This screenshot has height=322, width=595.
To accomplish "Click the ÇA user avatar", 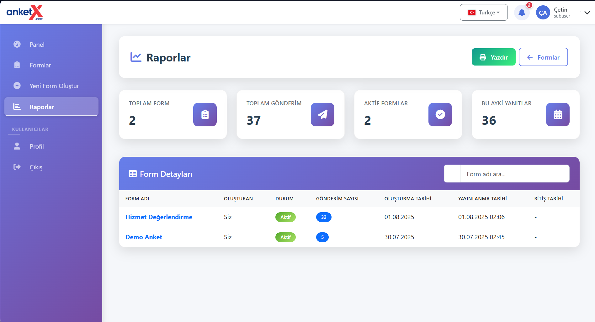I will pyautogui.click(x=543, y=13).
